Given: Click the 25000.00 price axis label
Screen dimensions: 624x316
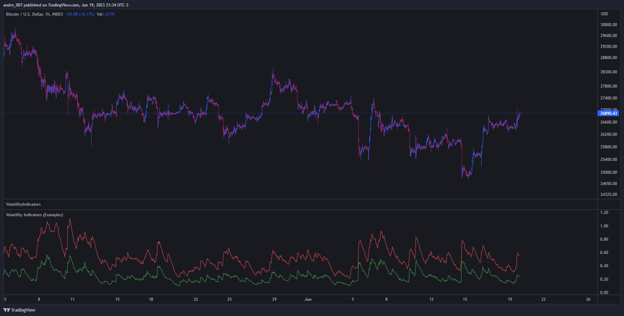Looking at the screenshot, I should click(609, 172).
